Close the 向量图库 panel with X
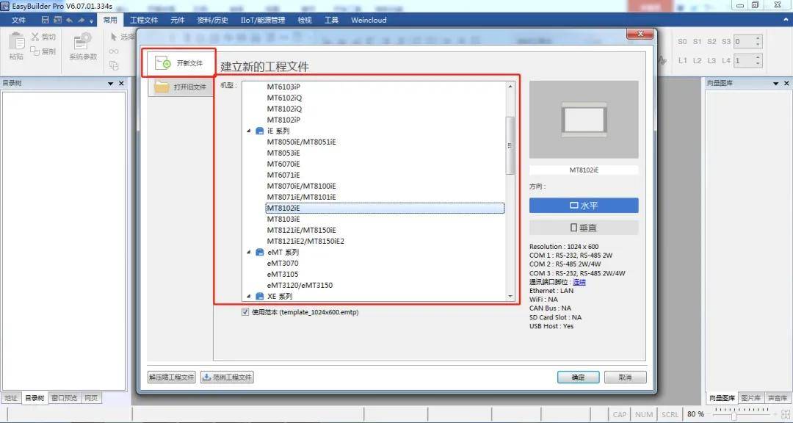793x423 pixels. coord(786,83)
